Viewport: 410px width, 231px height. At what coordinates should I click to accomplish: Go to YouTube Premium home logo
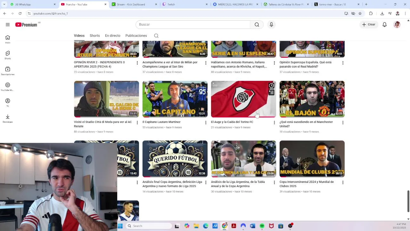(26, 25)
